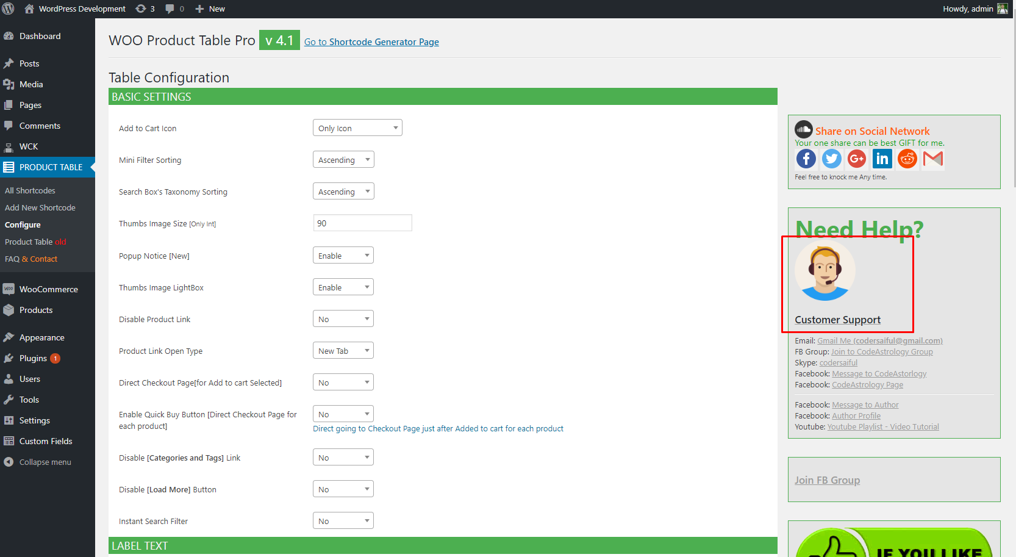Click the Custom Fields icon
This screenshot has height=557, width=1016.
coord(9,441)
